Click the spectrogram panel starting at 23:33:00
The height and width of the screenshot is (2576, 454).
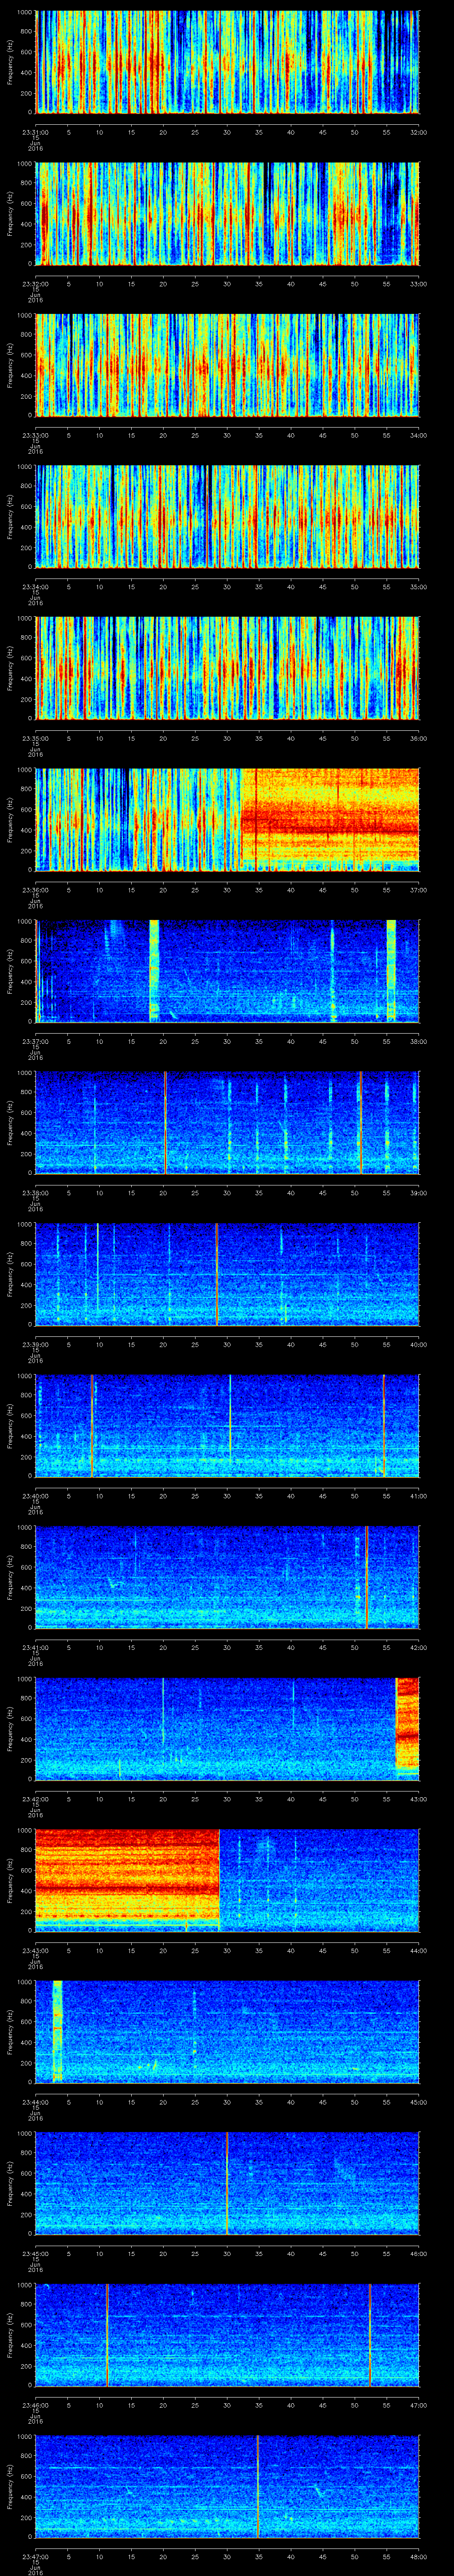227,365
